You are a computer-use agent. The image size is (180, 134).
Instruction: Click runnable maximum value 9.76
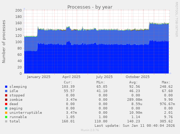(x=168, y=117)
